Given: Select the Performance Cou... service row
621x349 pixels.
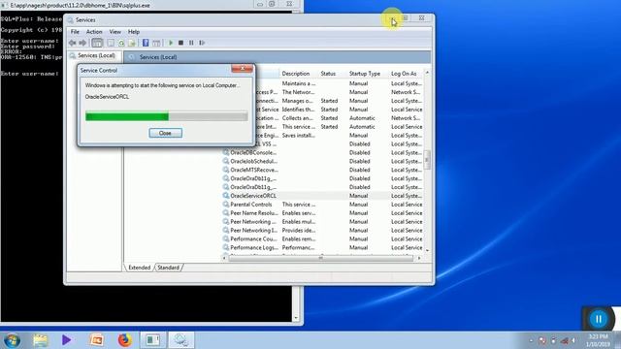Looking at the screenshot, I should 322,239.
